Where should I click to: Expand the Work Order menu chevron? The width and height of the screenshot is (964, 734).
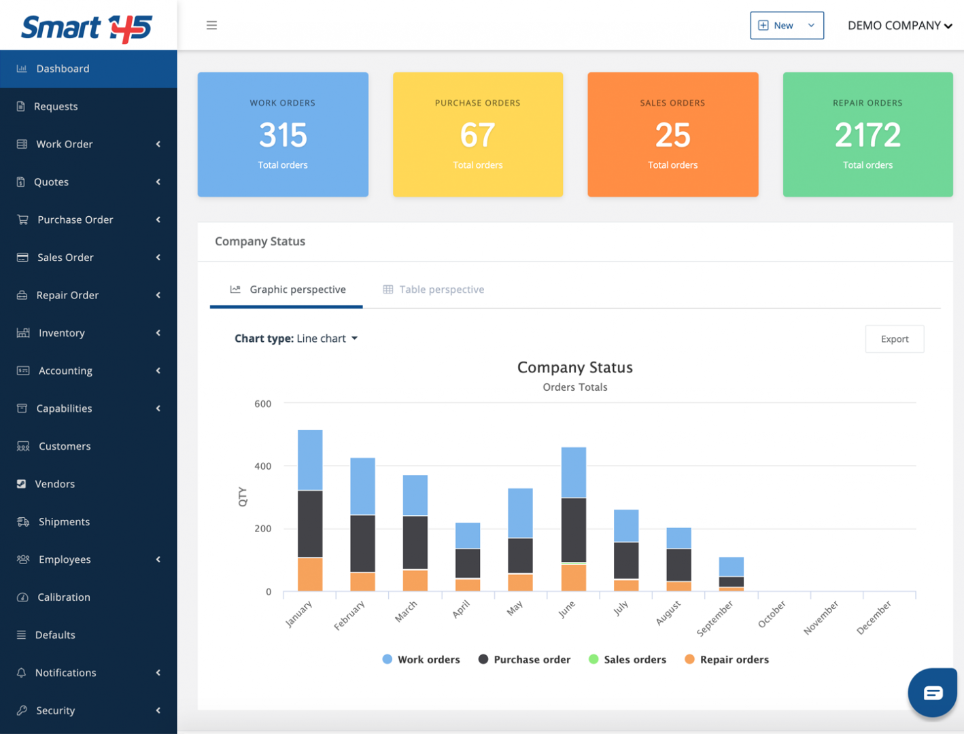click(x=158, y=144)
